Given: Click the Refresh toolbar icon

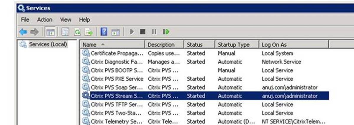Looking at the screenshot, I should (77, 32).
